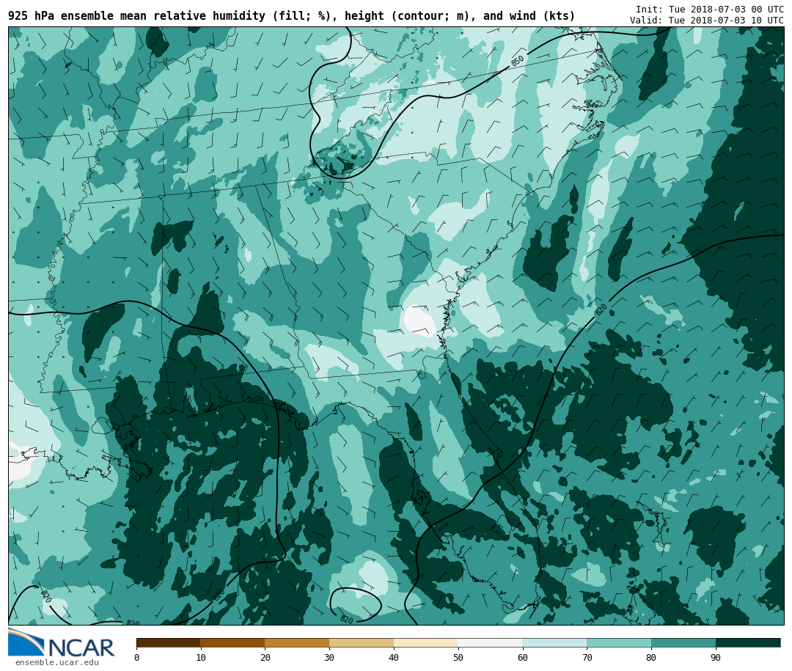Pick the darkest green 90–100 colorbar swatch

tap(748, 642)
